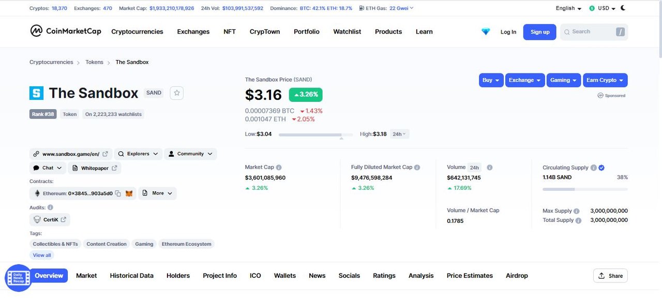Open Volume info tooltip icon
The height and width of the screenshot is (301, 662).
pyautogui.click(x=490, y=168)
